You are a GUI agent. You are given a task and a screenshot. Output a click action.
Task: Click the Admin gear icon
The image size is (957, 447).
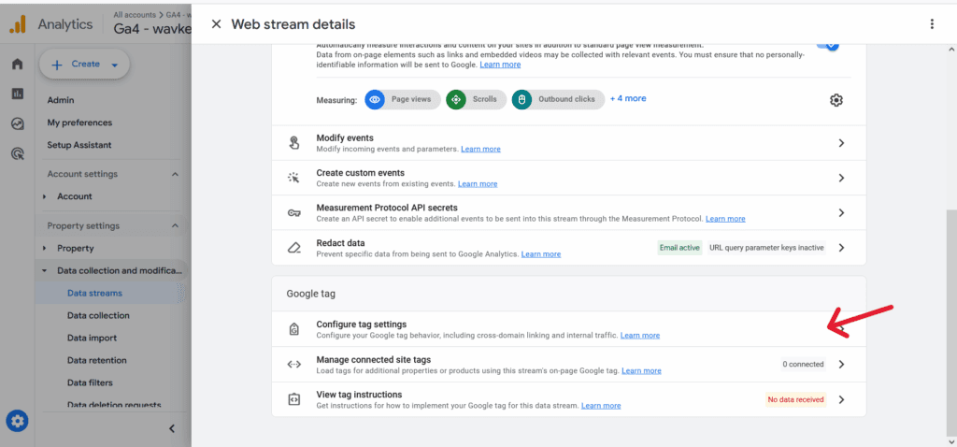(17, 421)
